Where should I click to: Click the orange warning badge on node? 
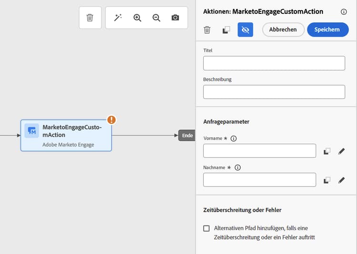tap(111, 120)
